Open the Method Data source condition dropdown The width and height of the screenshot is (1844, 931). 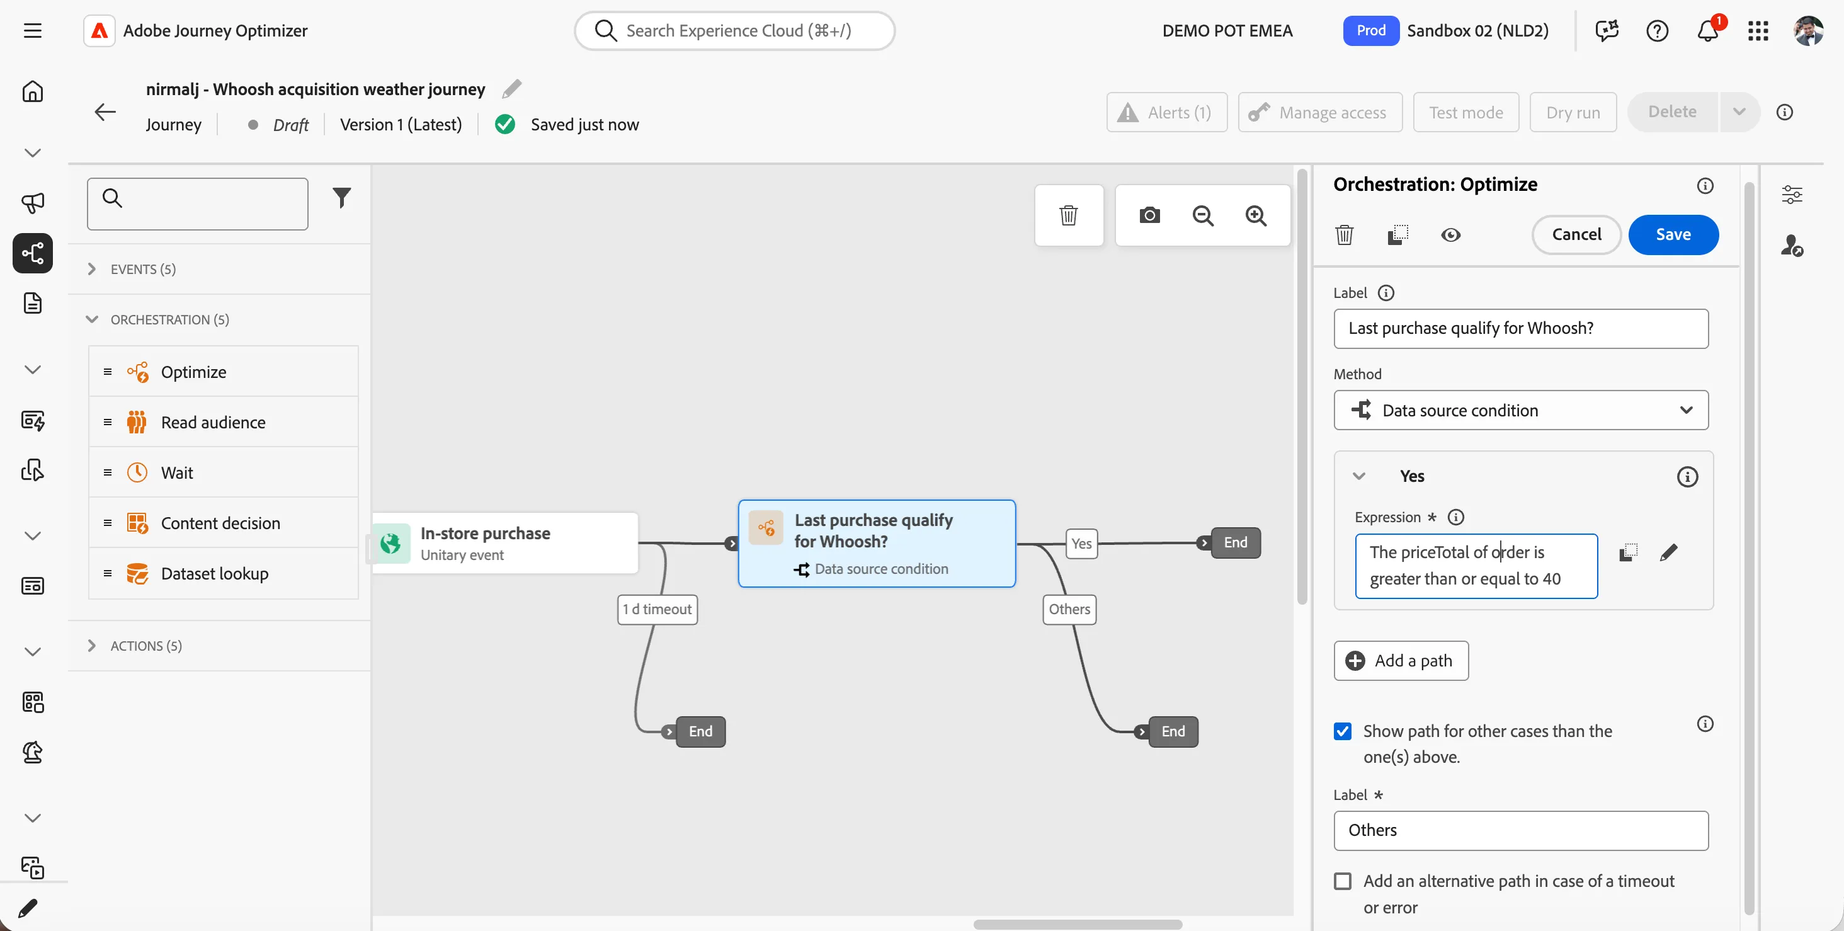coord(1520,410)
